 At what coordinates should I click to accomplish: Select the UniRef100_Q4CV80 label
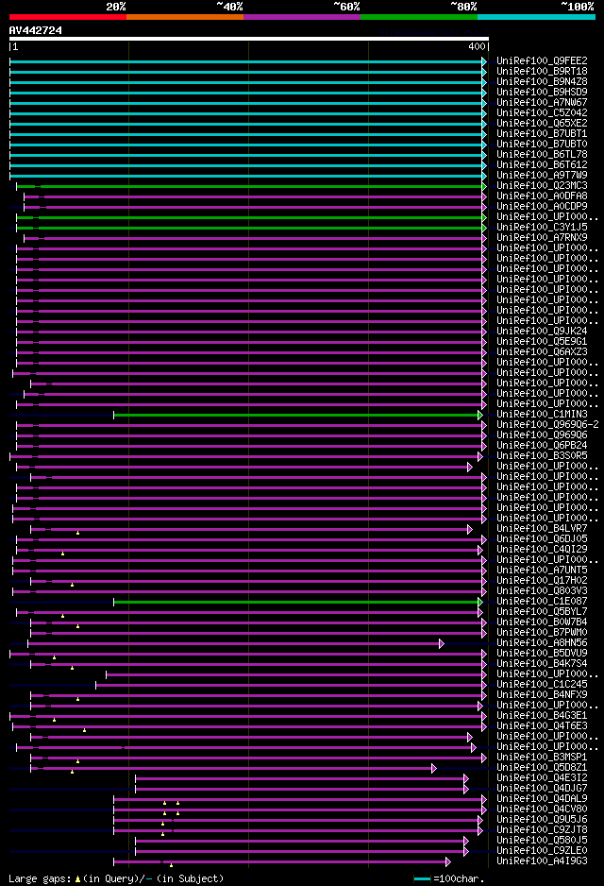[x=542, y=809]
